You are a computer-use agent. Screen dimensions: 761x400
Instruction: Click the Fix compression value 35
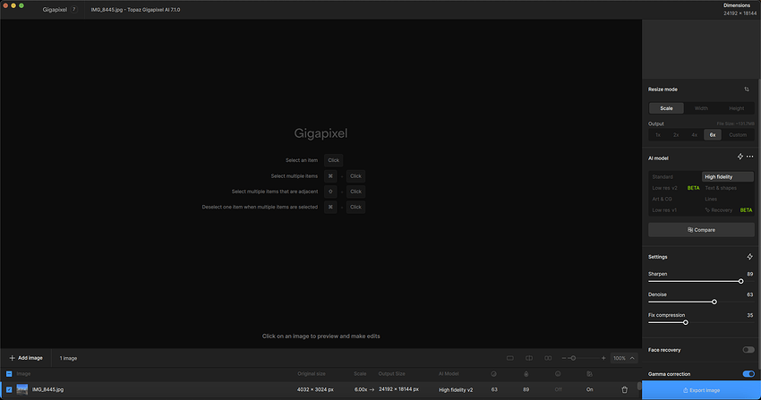coord(750,315)
